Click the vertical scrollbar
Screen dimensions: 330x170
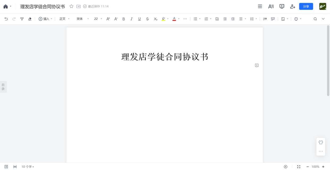tap(328, 60)
